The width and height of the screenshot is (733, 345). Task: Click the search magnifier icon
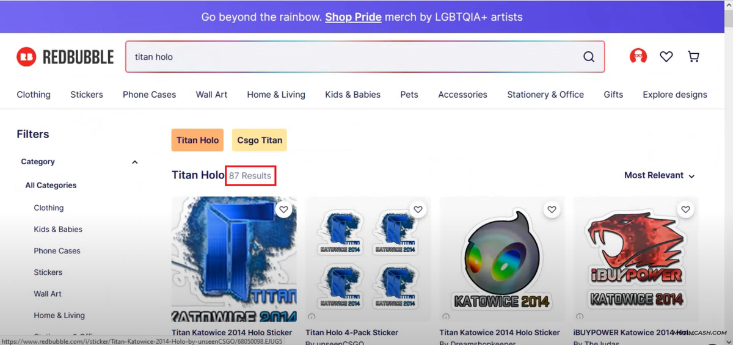click(589, 57)
